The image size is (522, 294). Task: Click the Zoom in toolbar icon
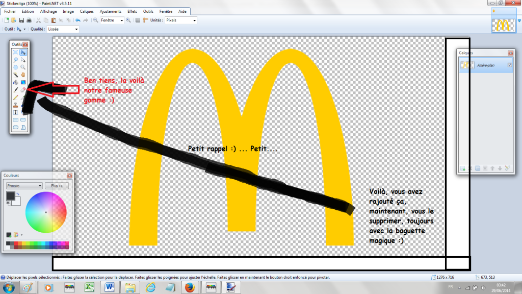click(x=128, y=20)
